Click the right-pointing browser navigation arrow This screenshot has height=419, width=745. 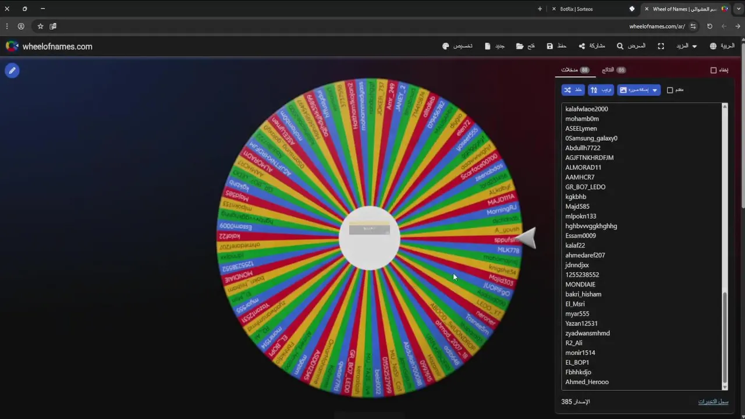click(x=737, y=26)
